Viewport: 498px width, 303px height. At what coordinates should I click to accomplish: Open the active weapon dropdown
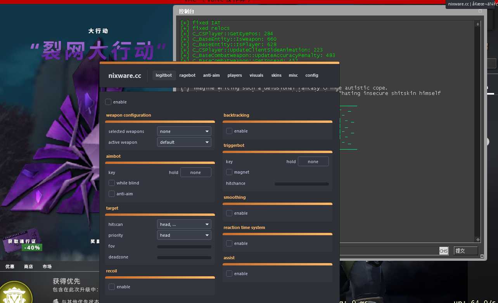point(184,142)
